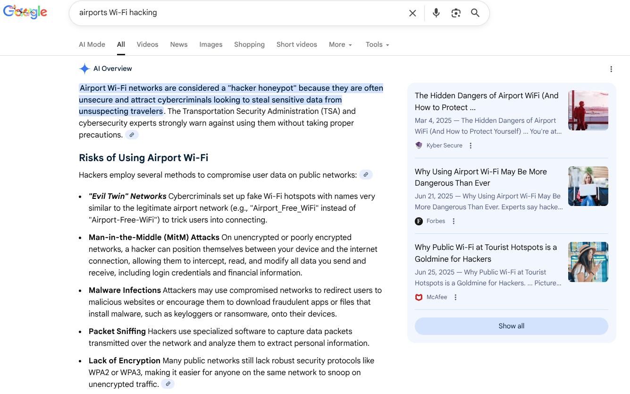Click the "Hackers employ several methods" sentence
This screenshot has height=394, width=630.
click(218, 175)
